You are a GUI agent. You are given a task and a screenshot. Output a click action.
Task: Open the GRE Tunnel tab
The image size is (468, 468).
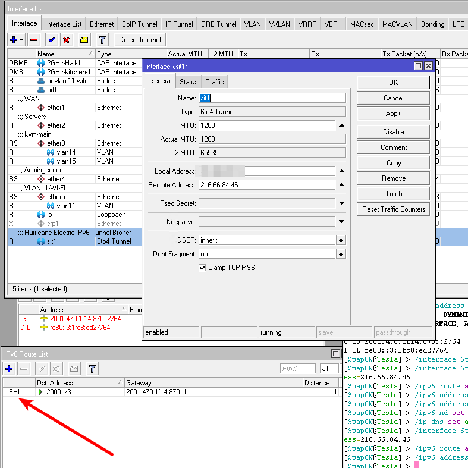(219, 24)
